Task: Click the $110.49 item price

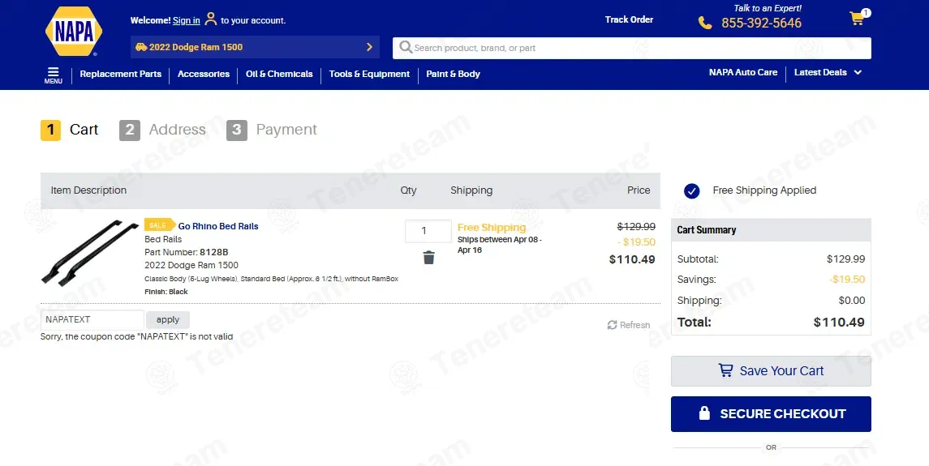Action: point(631,259)
